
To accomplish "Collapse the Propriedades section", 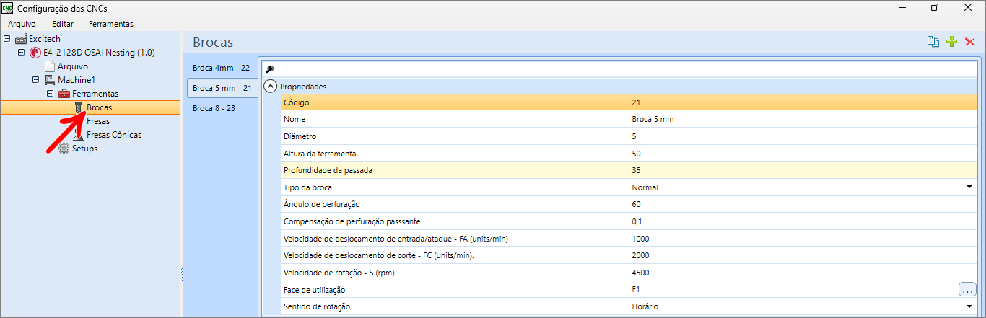I will tap(271, 87).
